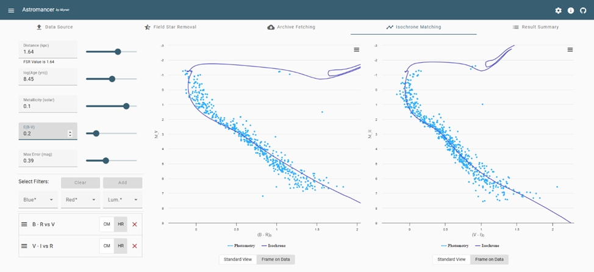Click the E(B-V) input field

pyautogui.click(x=48, y=131)
